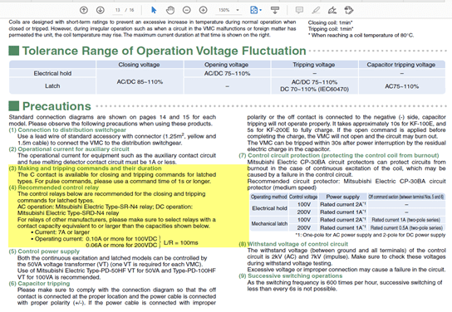Click the scrolling mode toolbar icon

point(275,10)
